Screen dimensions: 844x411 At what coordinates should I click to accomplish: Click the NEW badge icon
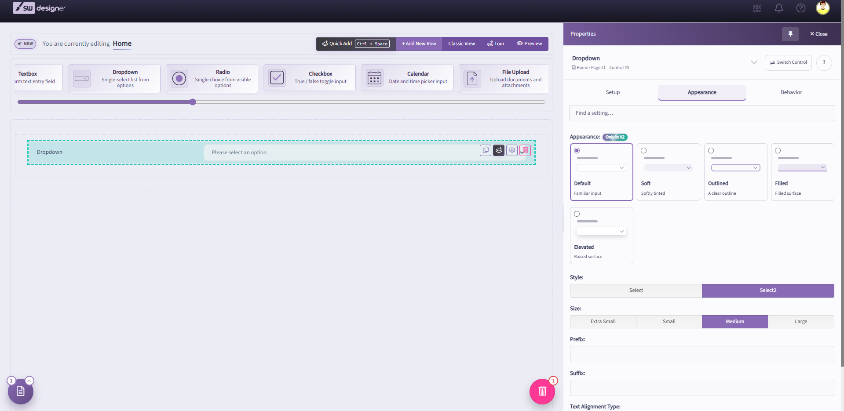tap(26, 44)
